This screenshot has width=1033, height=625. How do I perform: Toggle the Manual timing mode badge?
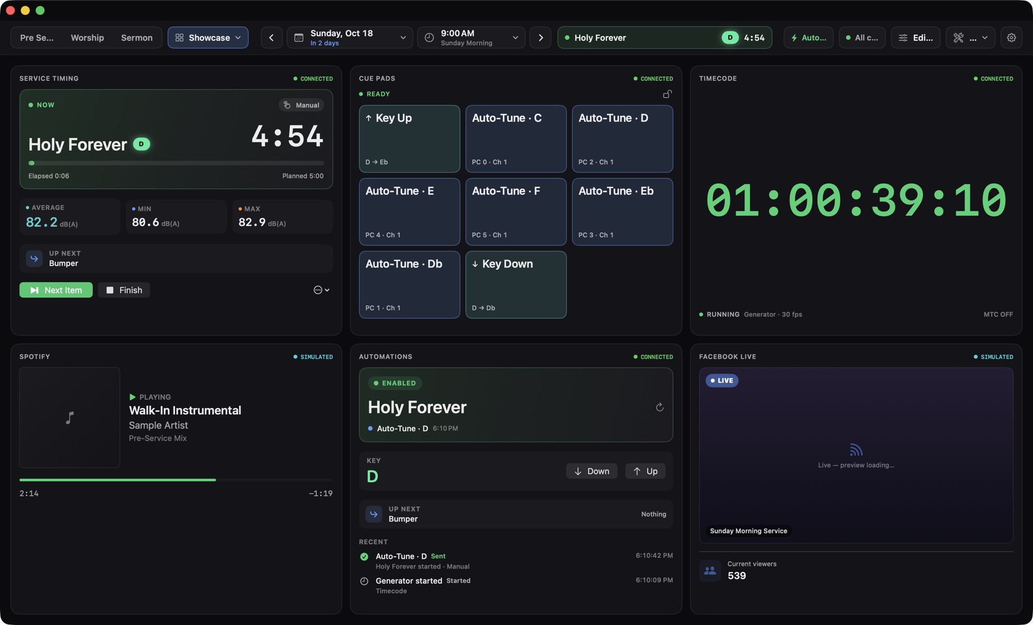click(x=302, y=105)
